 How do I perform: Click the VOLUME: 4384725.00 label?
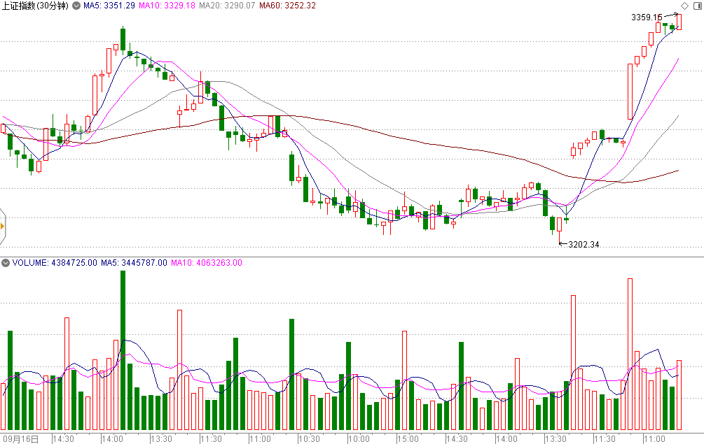(53, 264)
